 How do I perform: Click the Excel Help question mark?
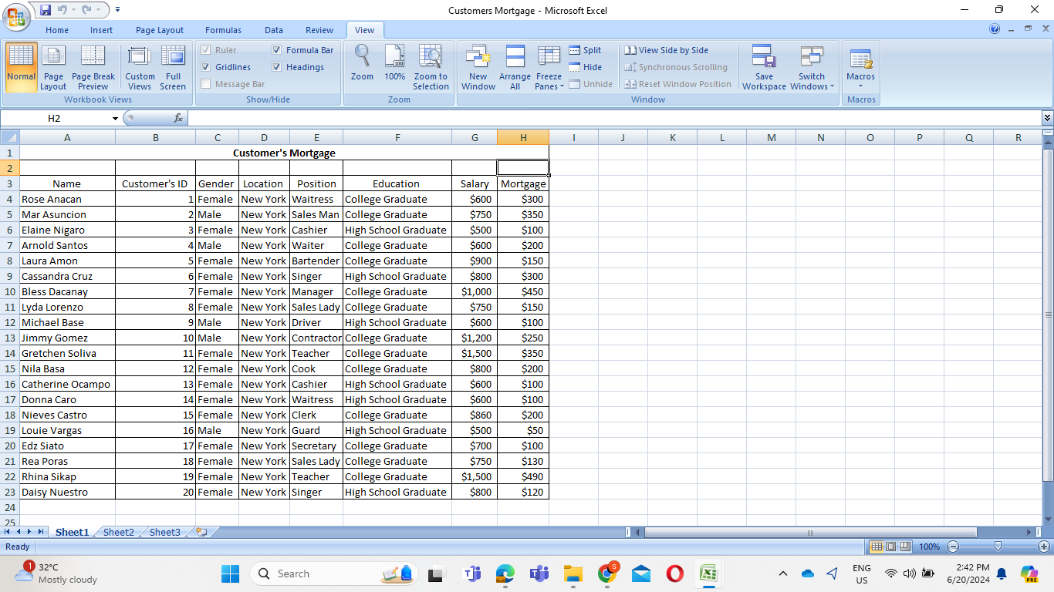(x=995, y=29)
